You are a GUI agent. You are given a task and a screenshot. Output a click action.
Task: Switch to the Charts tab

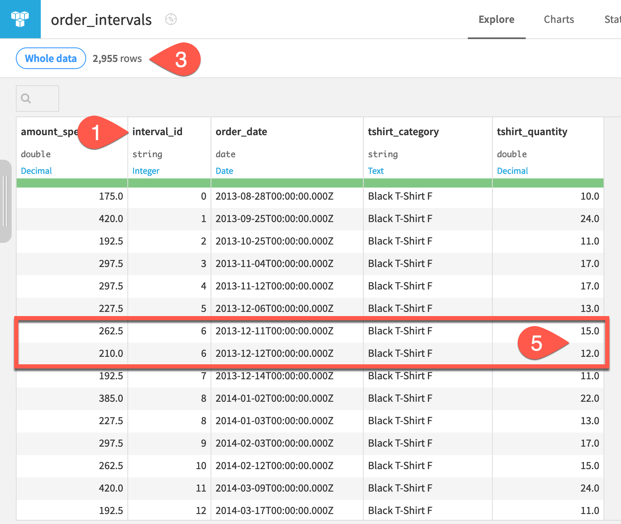tap(559, 19)
